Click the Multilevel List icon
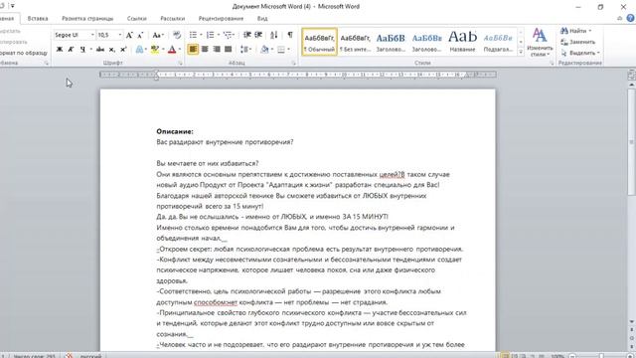 point(228,35)
